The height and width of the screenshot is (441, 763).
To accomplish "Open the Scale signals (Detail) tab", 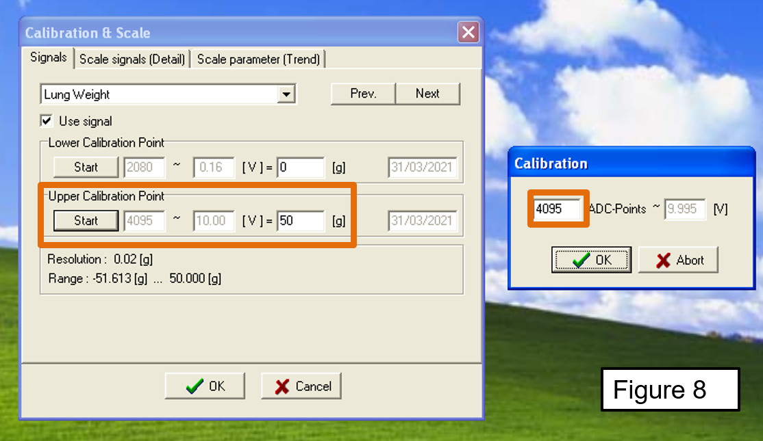I will pos(132,59).
